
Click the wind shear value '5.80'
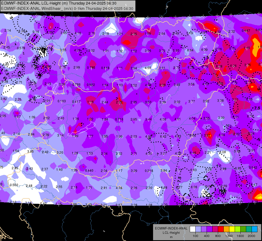coord(176,51)
